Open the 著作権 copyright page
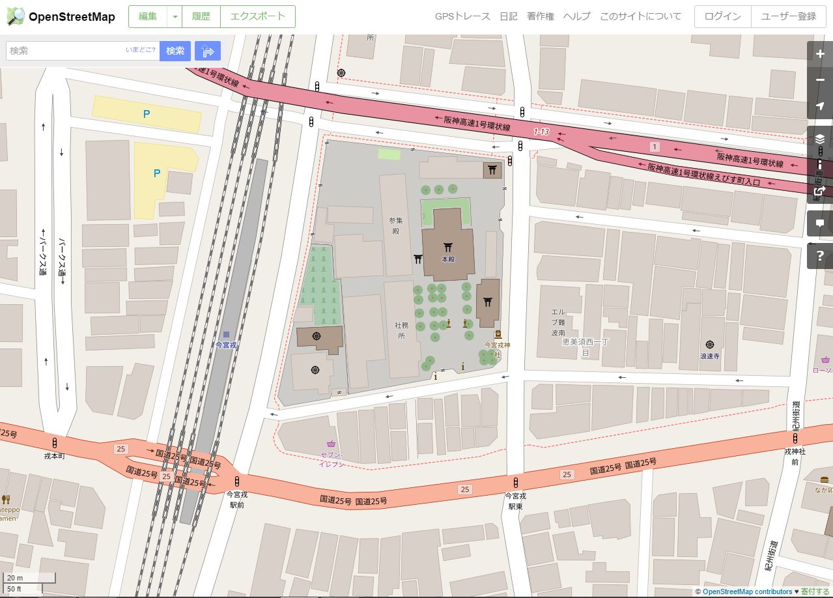The image size is (833, 598). tap(541, 16)
